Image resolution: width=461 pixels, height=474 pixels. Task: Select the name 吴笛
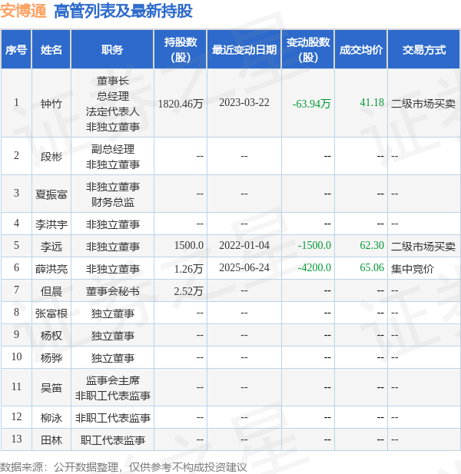click(51, 388)
